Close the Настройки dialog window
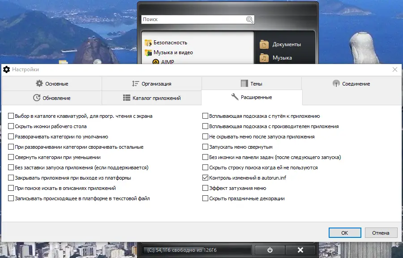This screenshot has height=258, width=403. 395,69
